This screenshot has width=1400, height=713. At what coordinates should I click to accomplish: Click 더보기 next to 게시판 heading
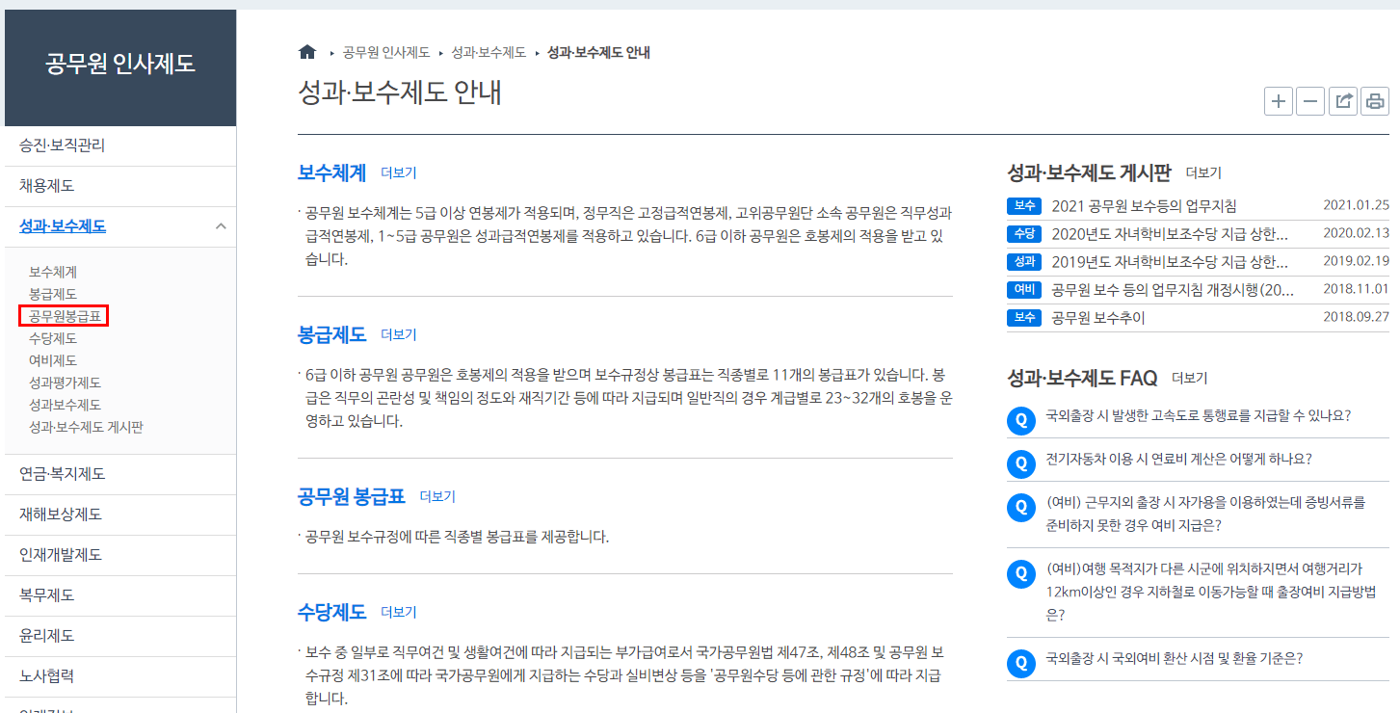click(x=1203, y=172)
